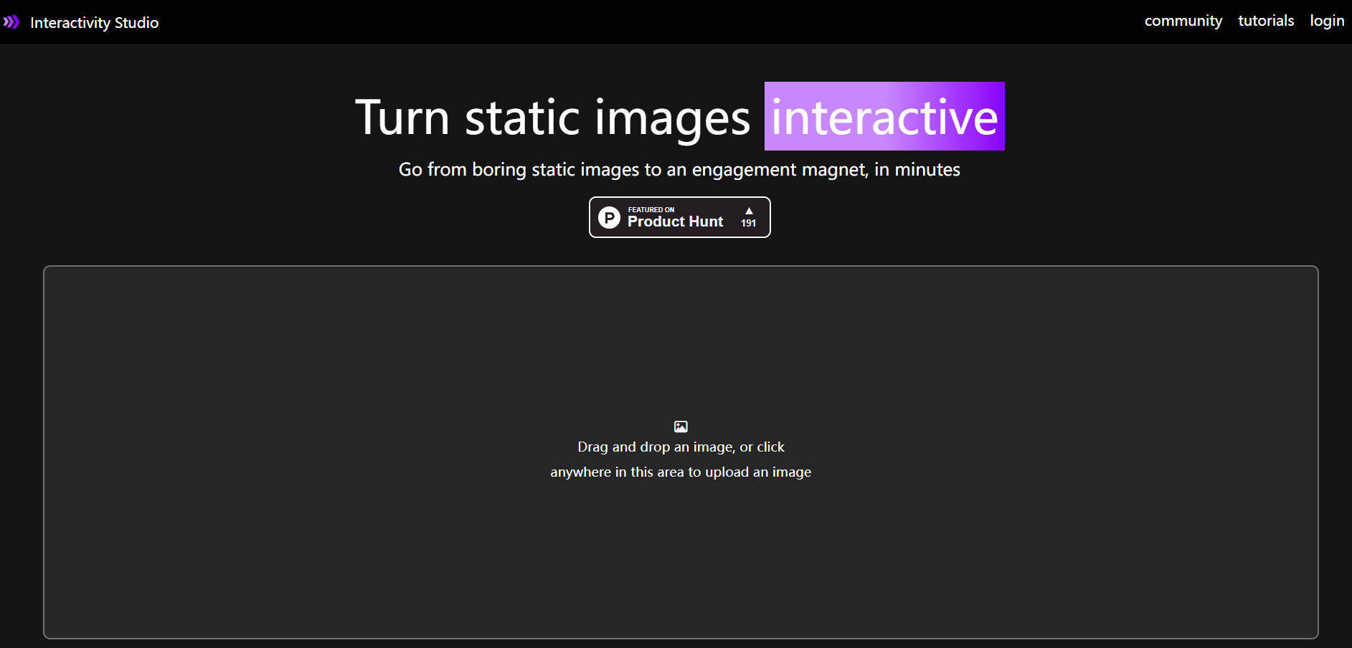Open the community page
Image resolution: width=1352 pixels, height=648 pixels.
click(x=1183, y=20)
